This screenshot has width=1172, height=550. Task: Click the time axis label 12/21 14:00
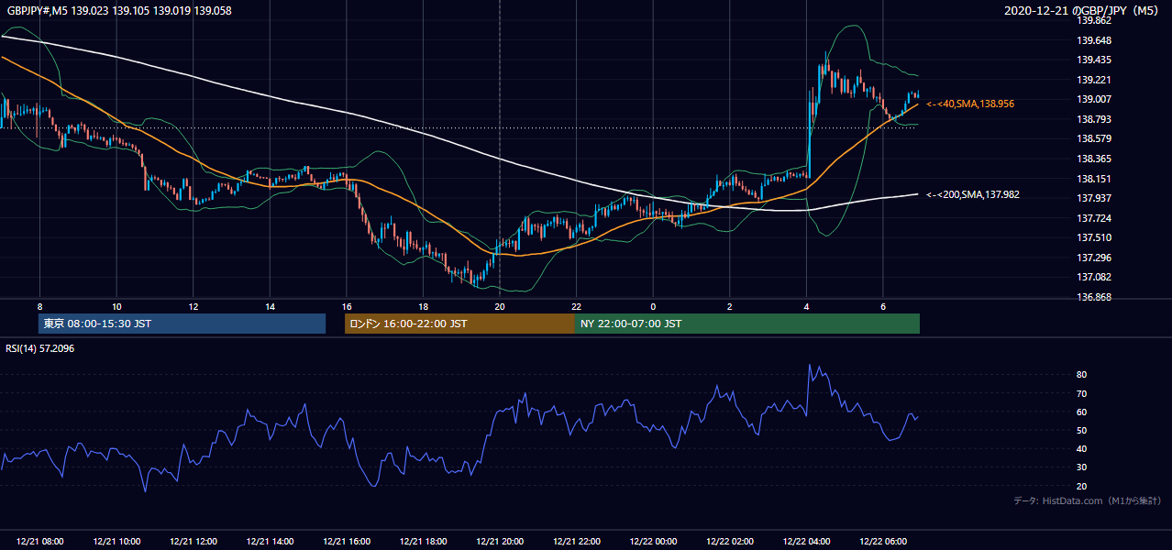270,542
